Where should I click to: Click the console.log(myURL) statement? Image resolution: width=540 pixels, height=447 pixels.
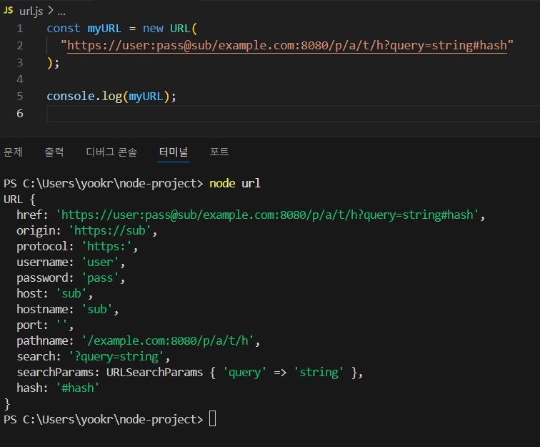click(x=111, y=97)
